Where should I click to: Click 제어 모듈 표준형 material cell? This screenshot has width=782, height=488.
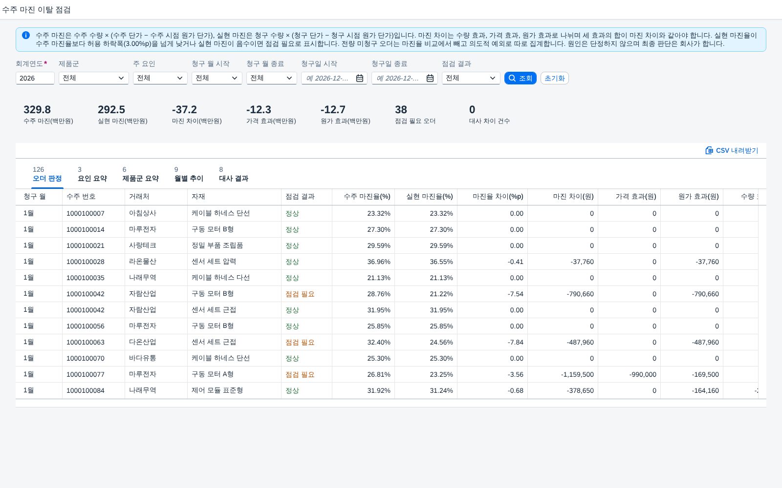217,390
